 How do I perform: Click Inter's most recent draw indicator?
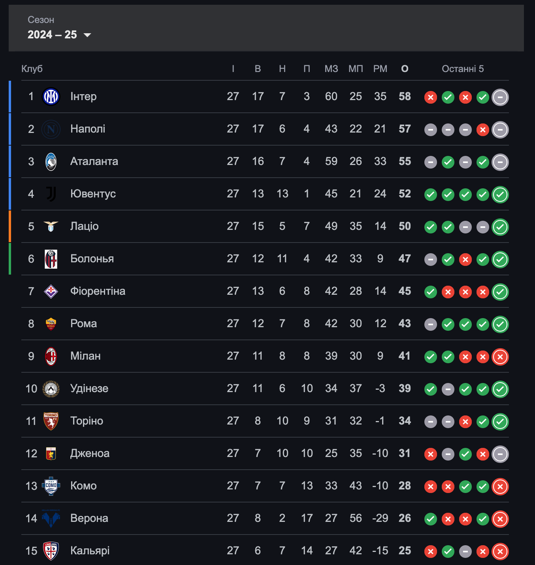pyautogui.click(x=500, y=97)
